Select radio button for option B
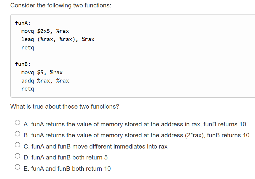 (17, 133)
